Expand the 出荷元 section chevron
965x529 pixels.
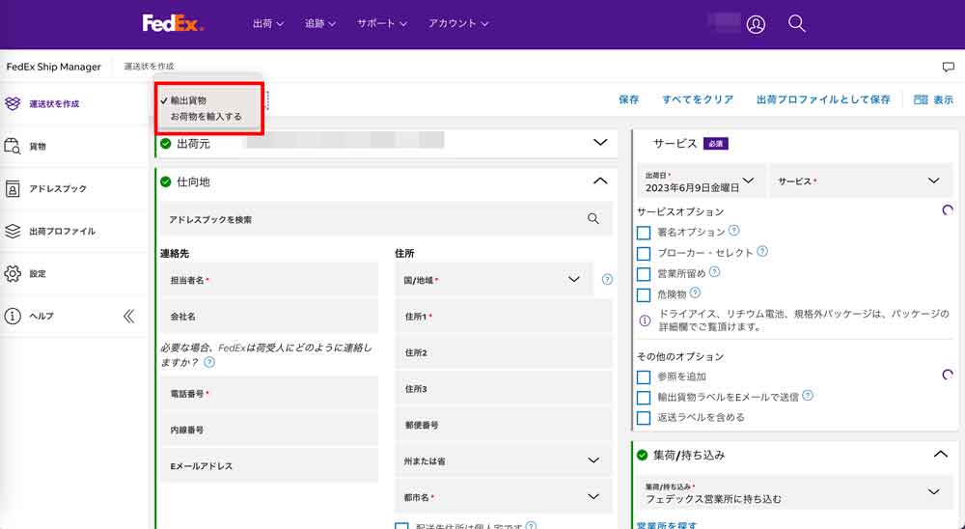click(x=600, y=142)
